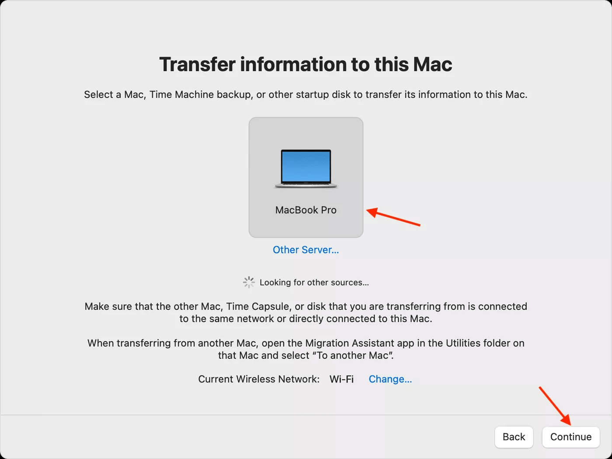Click the red arrow pointing at MacBook Pro
This screenshot has height=459, width=612.
(x=393, y=217)
